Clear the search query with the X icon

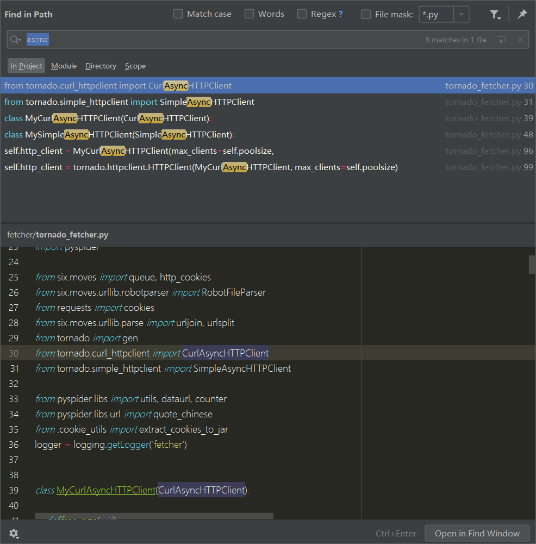pos(521,39)
